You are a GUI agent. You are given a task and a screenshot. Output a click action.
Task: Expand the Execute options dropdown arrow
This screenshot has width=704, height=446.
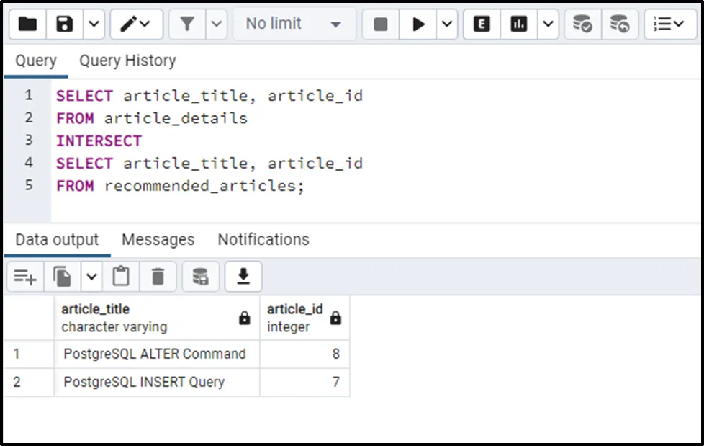446,24
